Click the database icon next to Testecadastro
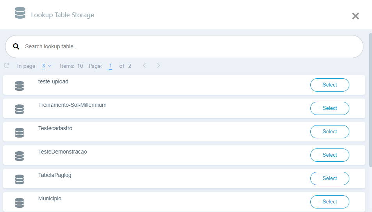 coord(20,132)
